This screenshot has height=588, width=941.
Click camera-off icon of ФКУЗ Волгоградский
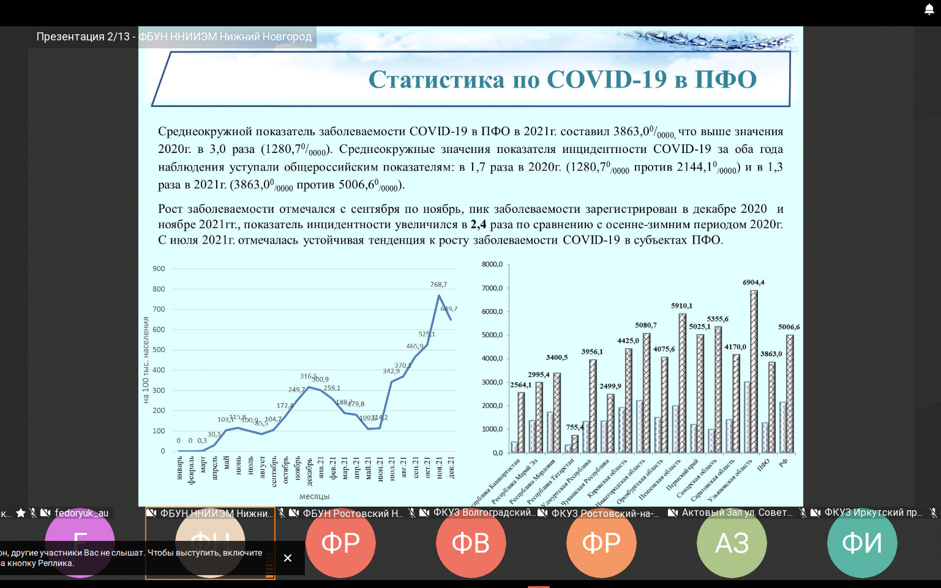(424, 513)
